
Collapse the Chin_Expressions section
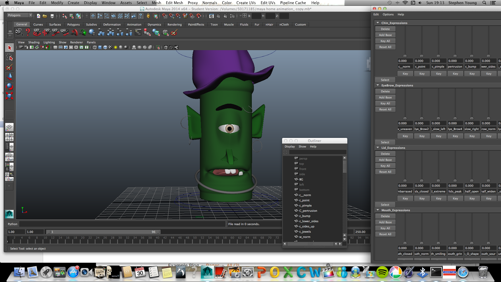tap(378, 23)
